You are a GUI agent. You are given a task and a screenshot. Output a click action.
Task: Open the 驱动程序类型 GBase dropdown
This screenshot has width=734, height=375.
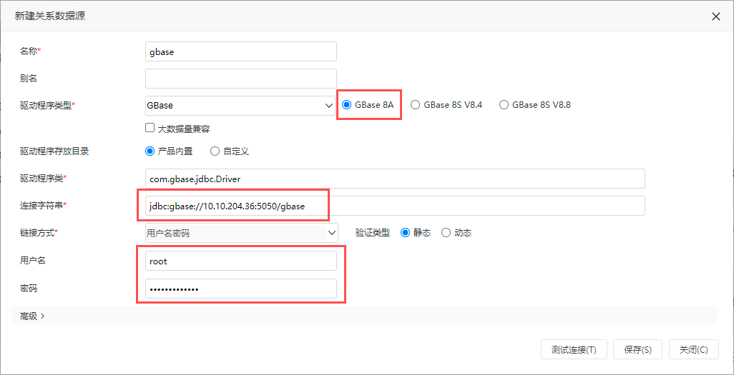(x=241, y=106)
